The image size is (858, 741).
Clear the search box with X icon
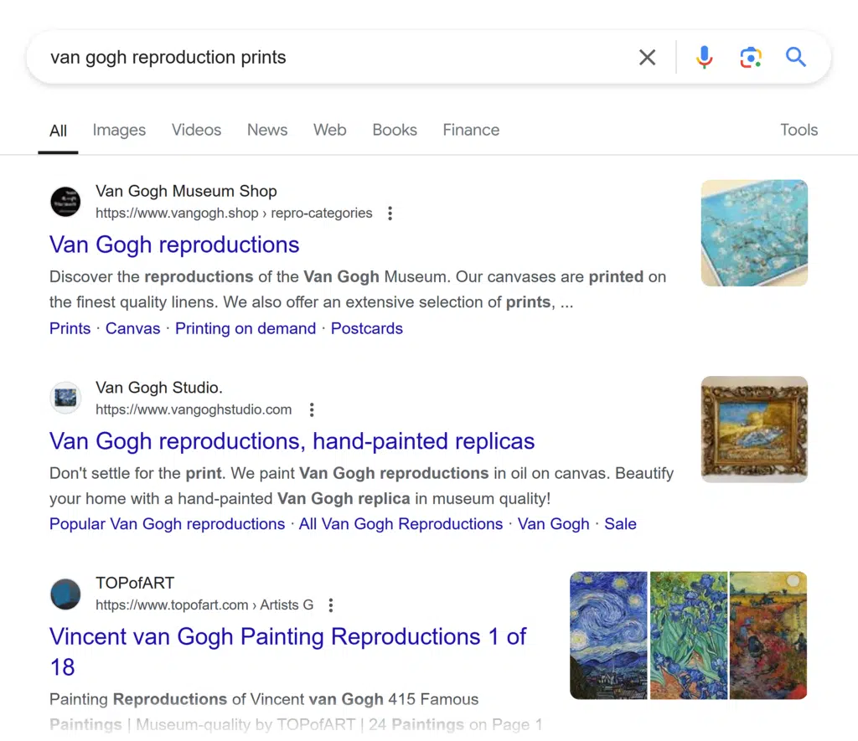(x=647, y=57)
